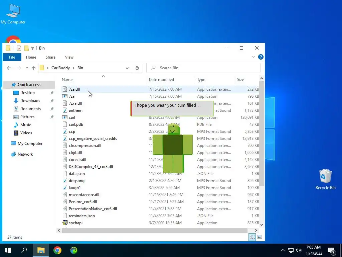This screenshot has height=257, width=342.
Task: Select PenImc_cor3.dll file
Action: click(83, 202)
